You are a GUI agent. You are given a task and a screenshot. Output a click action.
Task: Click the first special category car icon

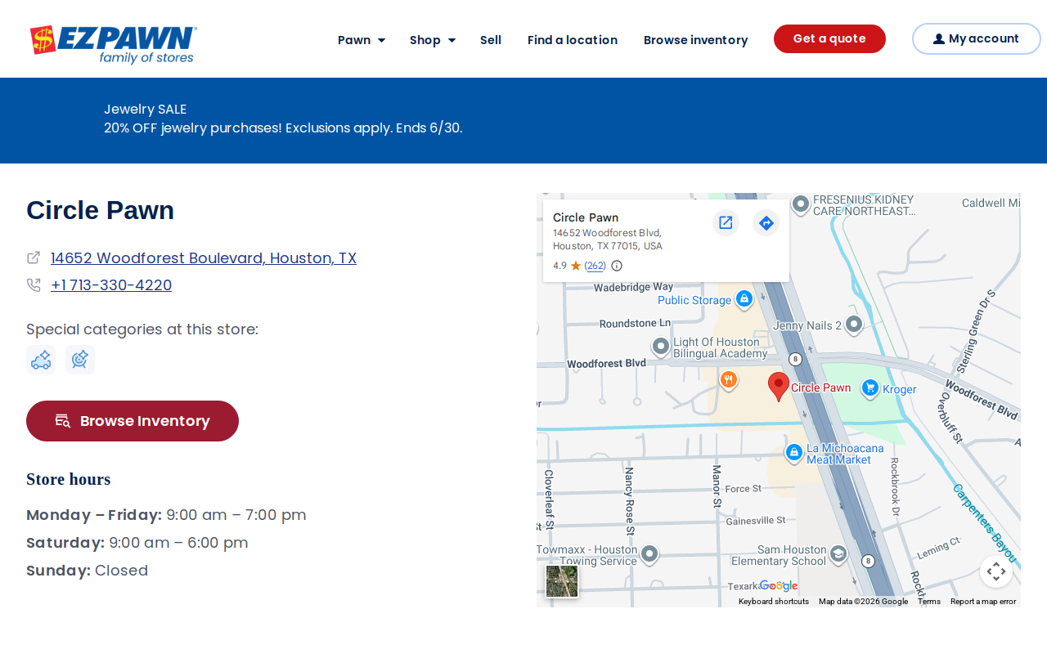[41, 360]
